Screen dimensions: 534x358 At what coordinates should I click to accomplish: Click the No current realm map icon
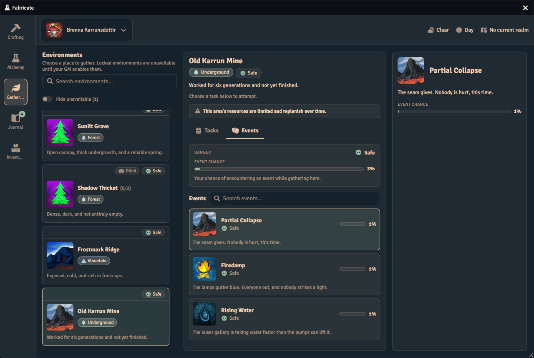[x=484, y=30]
